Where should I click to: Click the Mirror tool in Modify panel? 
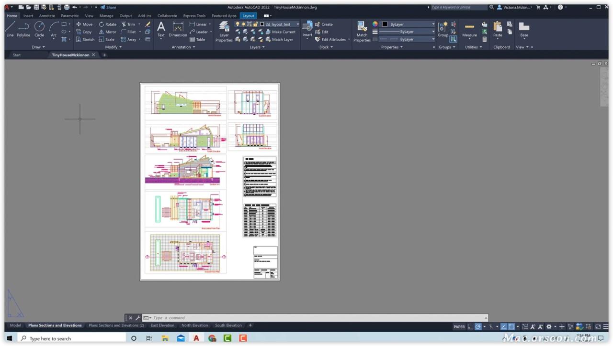click(109, 32)
